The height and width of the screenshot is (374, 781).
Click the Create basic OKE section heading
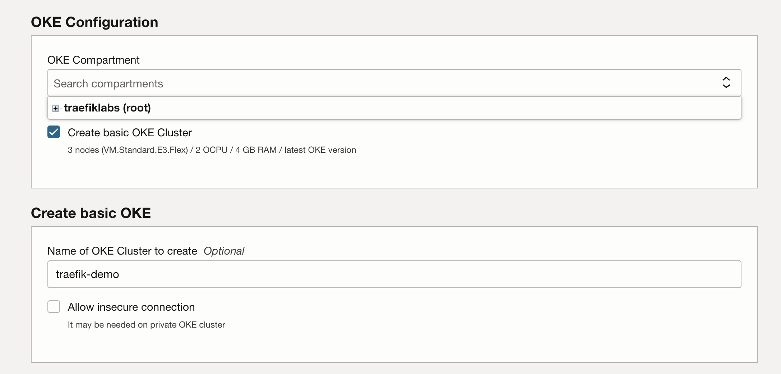coord(91,213)
